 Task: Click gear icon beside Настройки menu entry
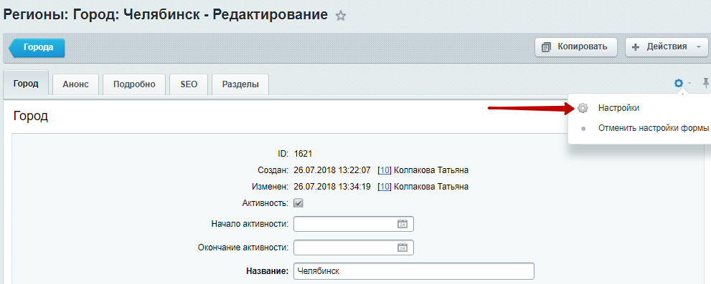click(x=583, y=108)
